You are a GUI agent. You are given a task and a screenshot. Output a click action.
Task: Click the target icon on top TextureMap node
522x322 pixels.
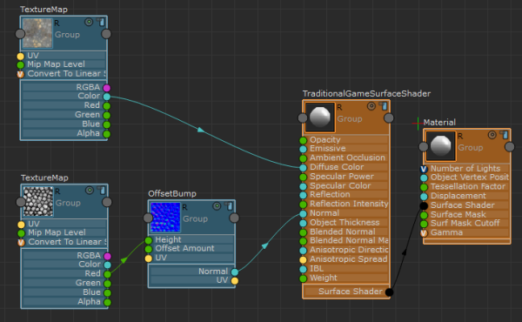(x=89, y=23)
